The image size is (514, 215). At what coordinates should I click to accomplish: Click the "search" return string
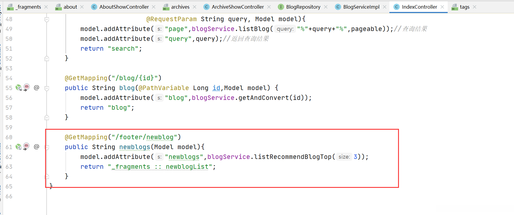click(x=123, y=49)
